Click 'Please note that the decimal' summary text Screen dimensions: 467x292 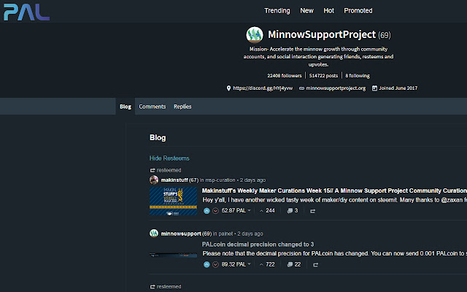(x=334, y=253)
